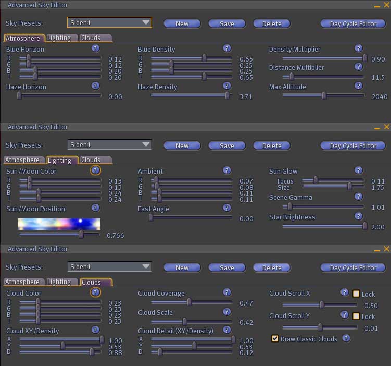
Task: Click New button in top window
Action: pos(182,23)
